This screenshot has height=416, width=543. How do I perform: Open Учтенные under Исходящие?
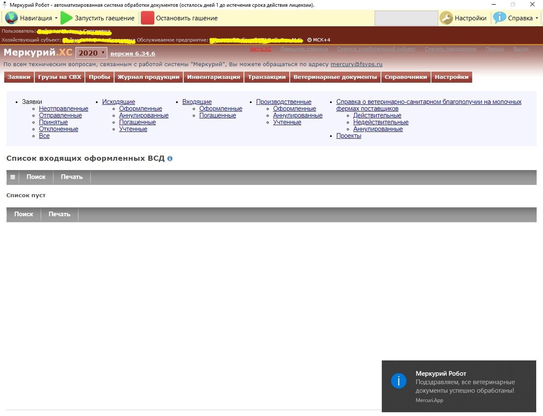coord(133,129)
